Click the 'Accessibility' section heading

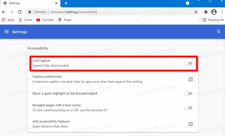[x=38, y=48]
